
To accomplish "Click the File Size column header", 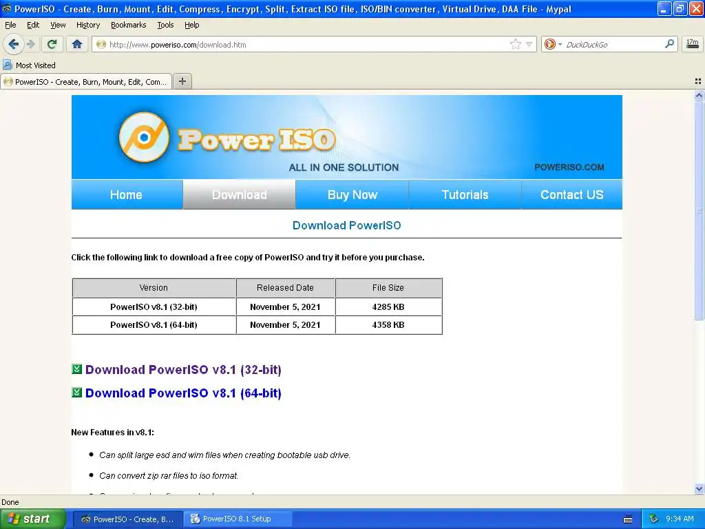I will (388, 288).
